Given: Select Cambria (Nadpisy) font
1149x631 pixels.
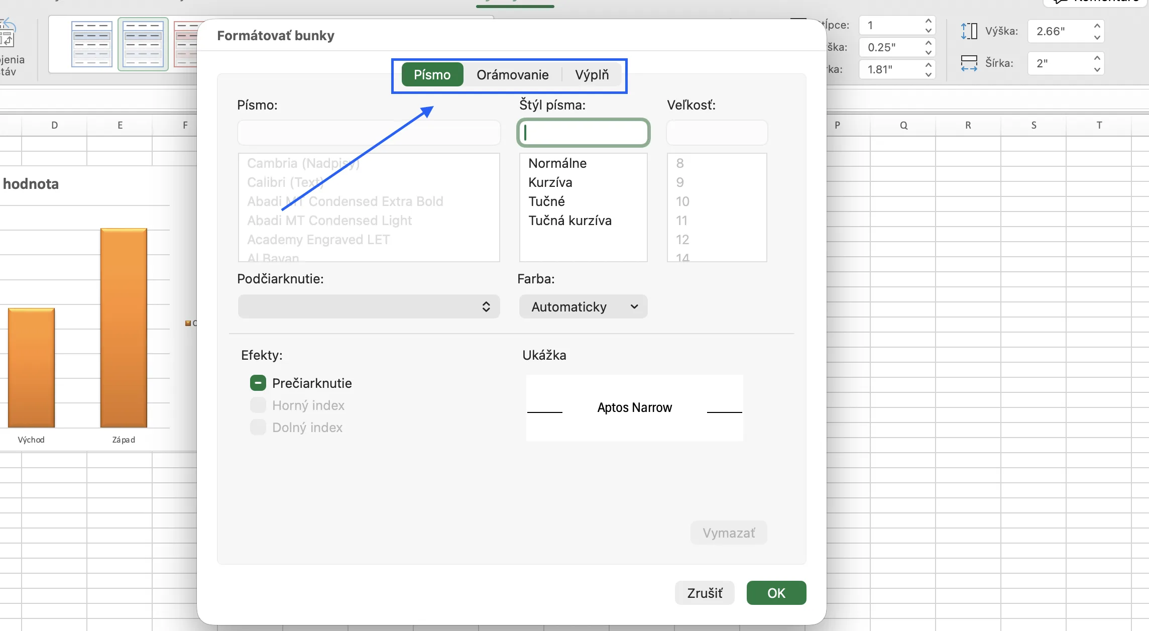Looking at the screenshot, I should point(303,163).
